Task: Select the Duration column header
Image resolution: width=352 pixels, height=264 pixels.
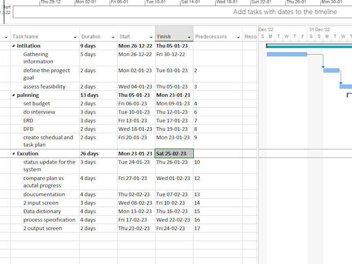Action: (98, 34)
